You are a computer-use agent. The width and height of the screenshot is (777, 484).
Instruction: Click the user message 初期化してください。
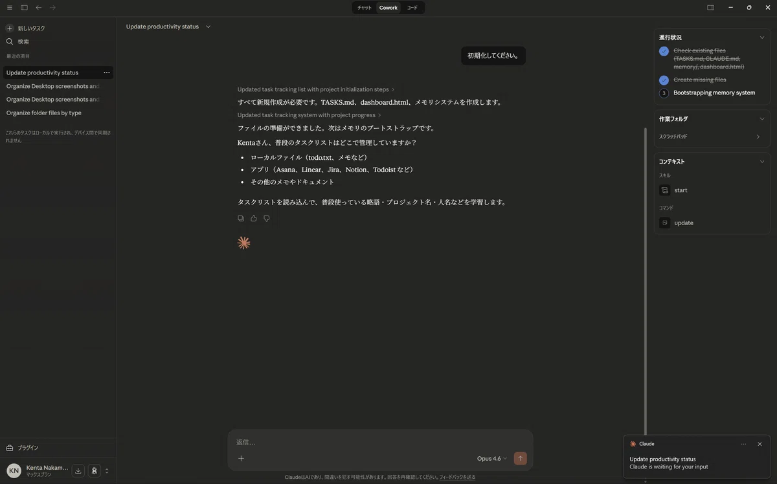point(493,56)
